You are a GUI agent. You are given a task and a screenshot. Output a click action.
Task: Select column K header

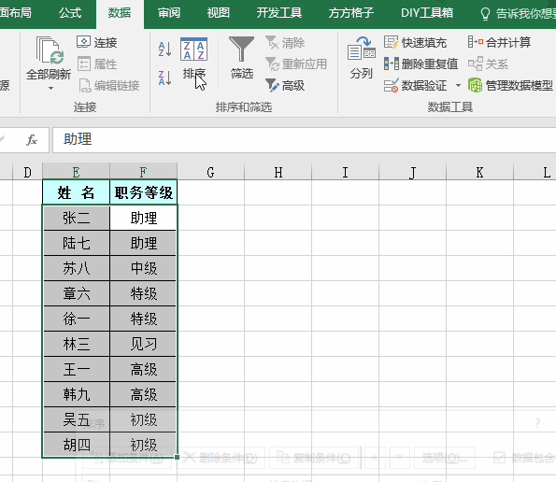479,172
